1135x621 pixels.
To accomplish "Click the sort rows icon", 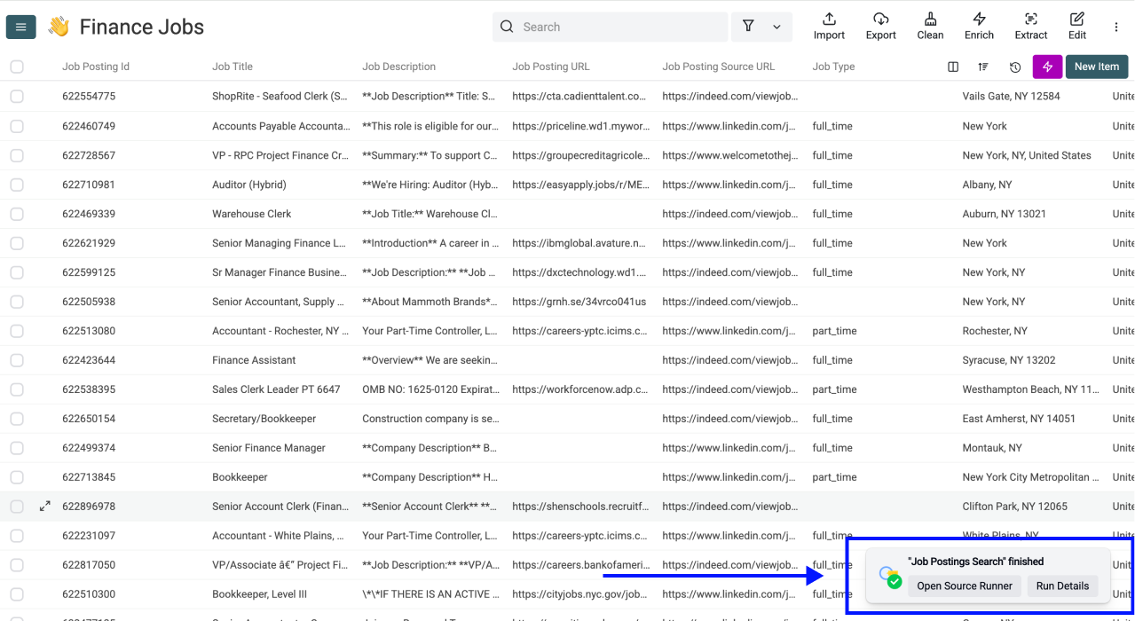I will point(983,67).
